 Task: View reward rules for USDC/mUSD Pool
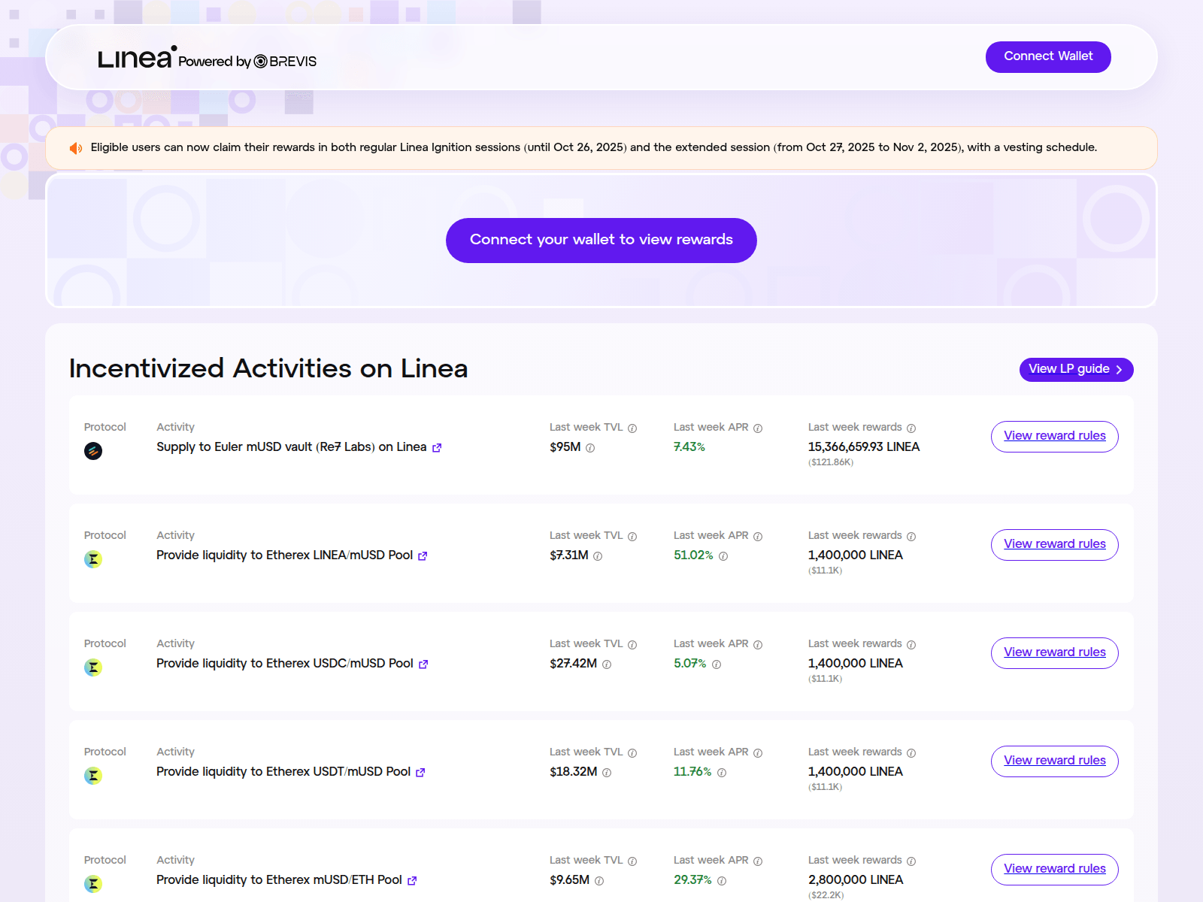click(1054, 653)
